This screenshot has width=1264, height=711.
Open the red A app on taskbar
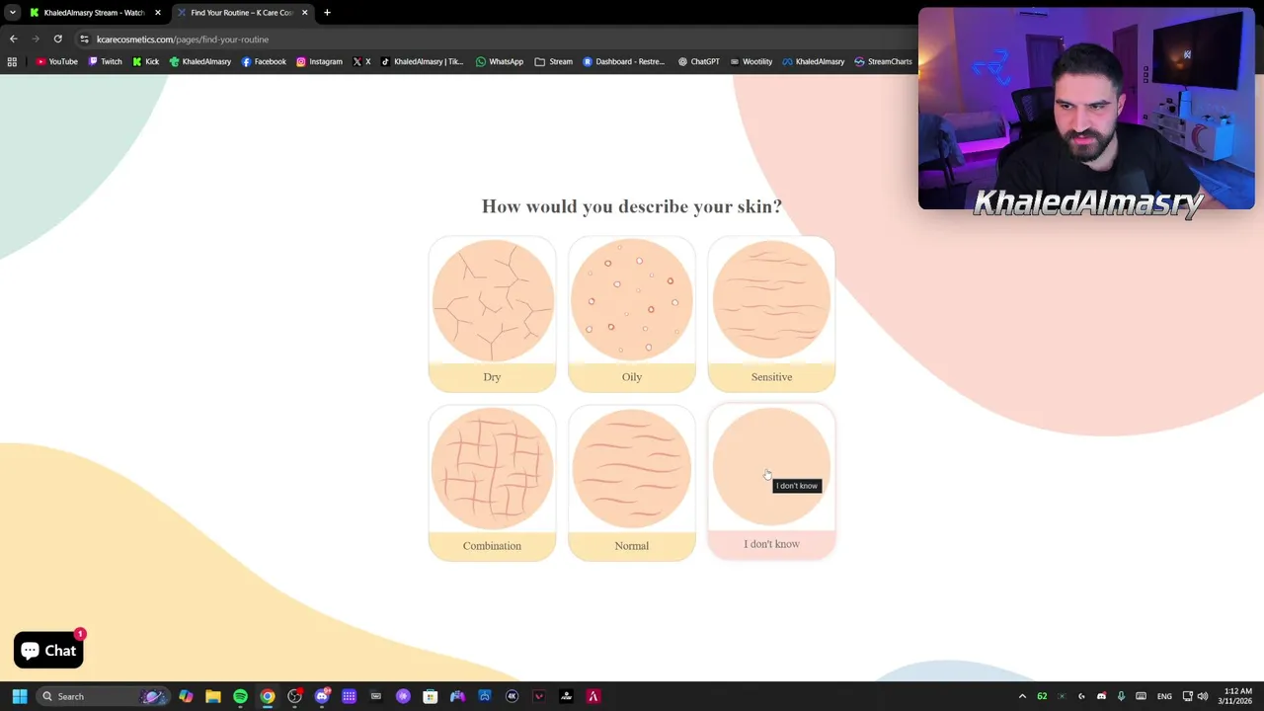[x=592, y=696]
